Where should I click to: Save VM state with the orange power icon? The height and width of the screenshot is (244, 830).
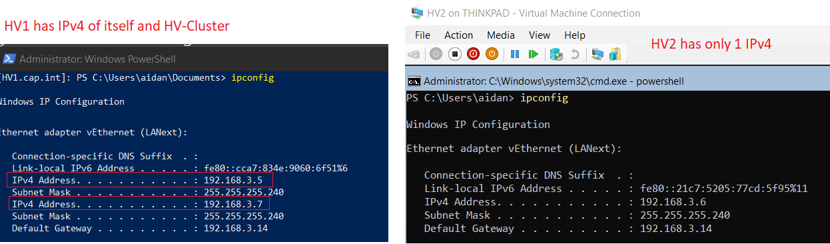click(492, 53)
